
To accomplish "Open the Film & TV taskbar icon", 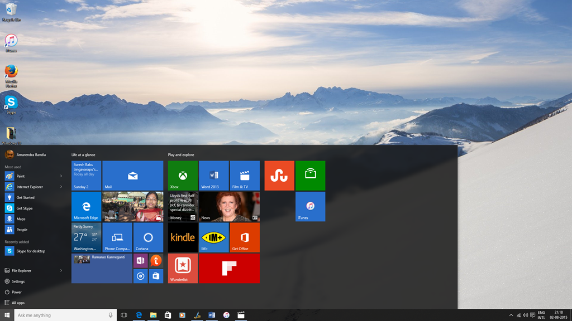I will [241, 315].
